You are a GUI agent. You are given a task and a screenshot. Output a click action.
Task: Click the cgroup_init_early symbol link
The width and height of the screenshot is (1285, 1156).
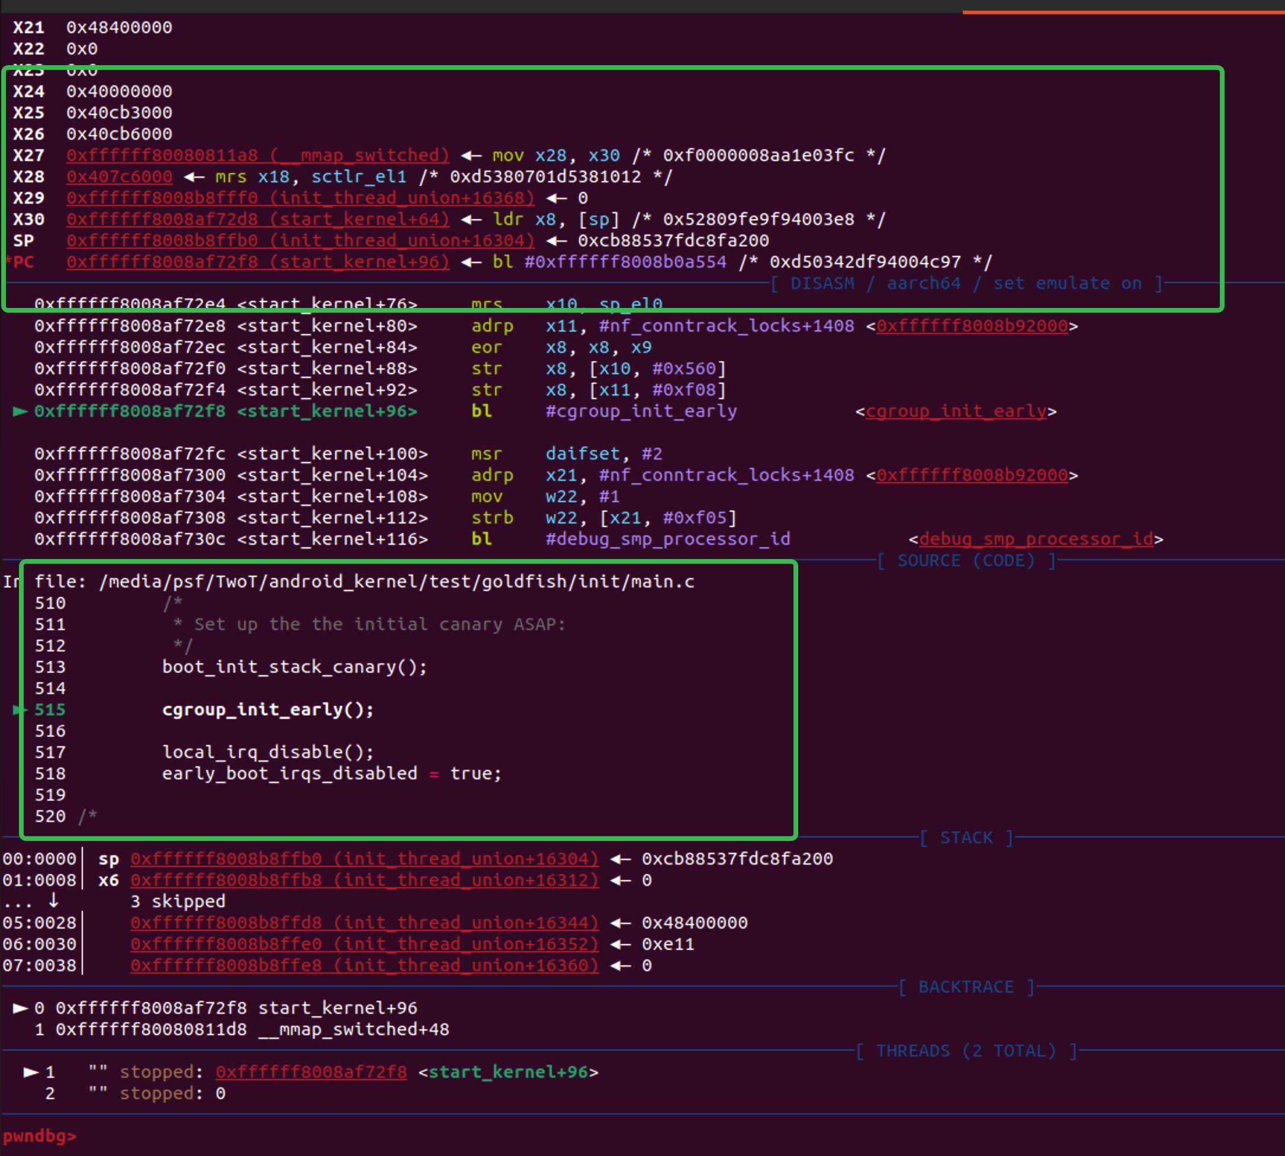(956, 412)
